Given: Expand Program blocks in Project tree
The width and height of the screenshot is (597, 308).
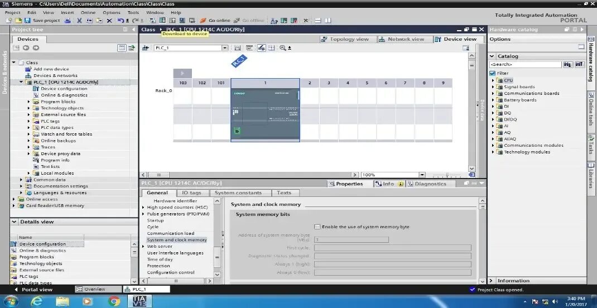Looking at the screenshot, I should coord(28,102).
